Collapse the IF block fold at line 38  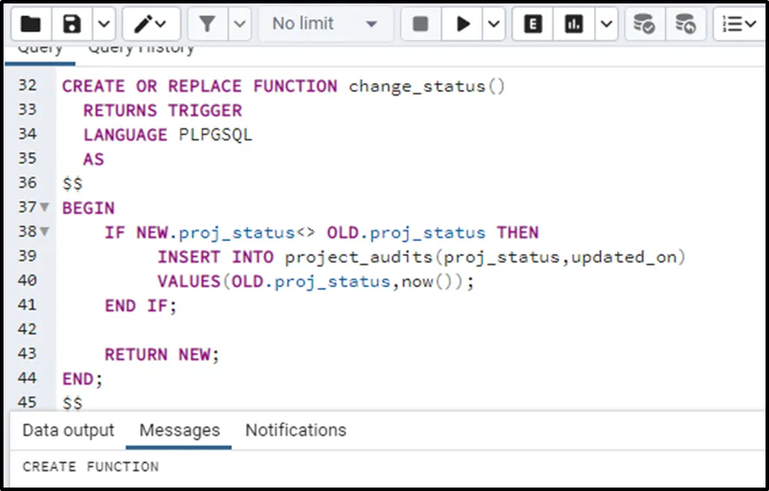click(x=45, y=232)
